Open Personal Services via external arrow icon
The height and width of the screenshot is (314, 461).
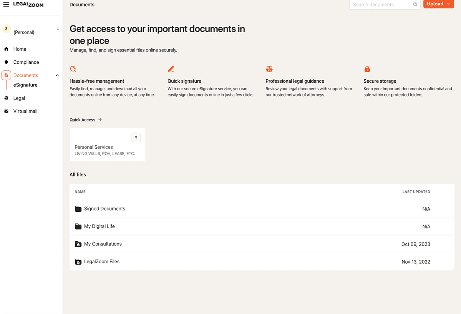point(136,137)
